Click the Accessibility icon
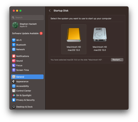Viewport: 138px width, 122px height. (14, 86)
